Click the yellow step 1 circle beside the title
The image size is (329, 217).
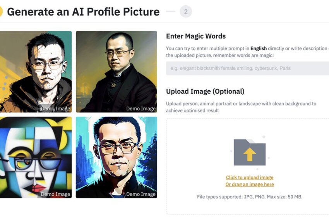click(x=1, y=12)
